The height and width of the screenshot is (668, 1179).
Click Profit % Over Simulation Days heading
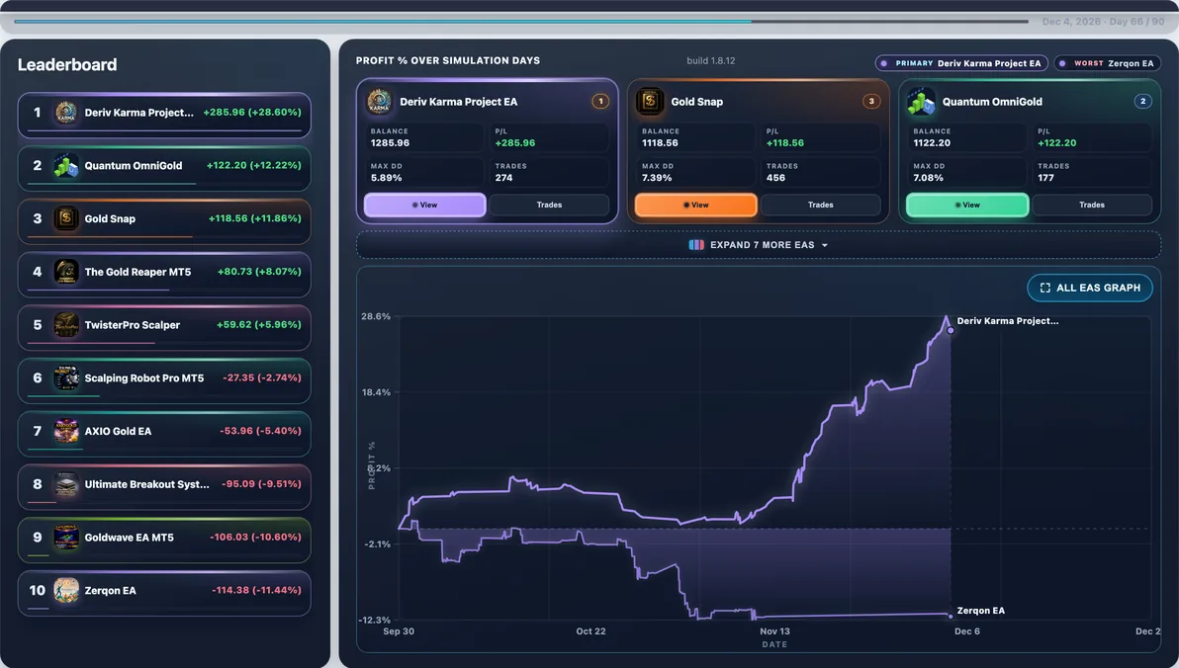pos(448,61)
